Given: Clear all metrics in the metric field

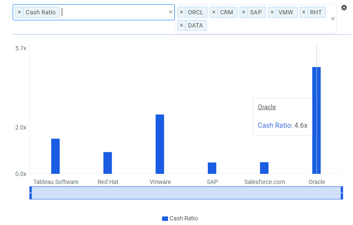Looking at the screenshot, I should click(x=171, y=12).
